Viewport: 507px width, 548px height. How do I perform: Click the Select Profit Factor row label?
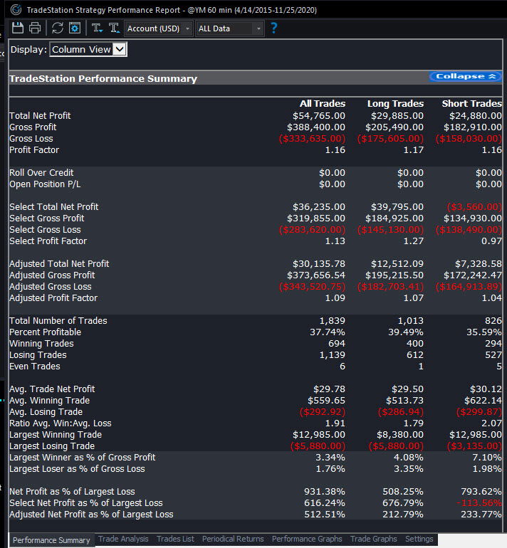(48, 241)
